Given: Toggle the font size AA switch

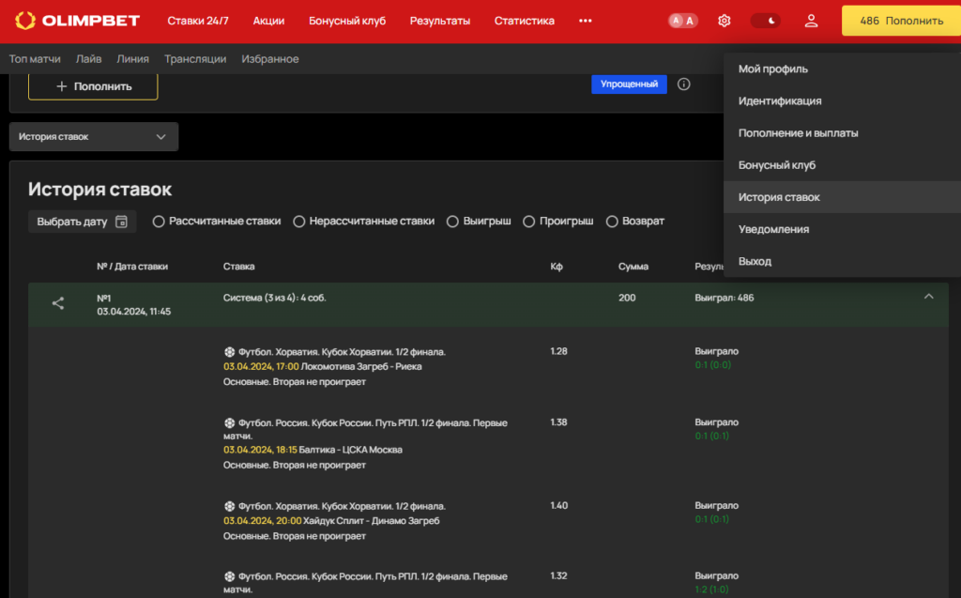Looking at the screenshot, I should 683,21.
